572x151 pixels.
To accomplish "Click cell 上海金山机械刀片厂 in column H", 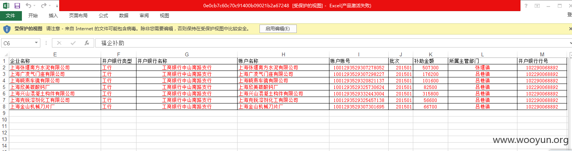I will tap(283, 107).
